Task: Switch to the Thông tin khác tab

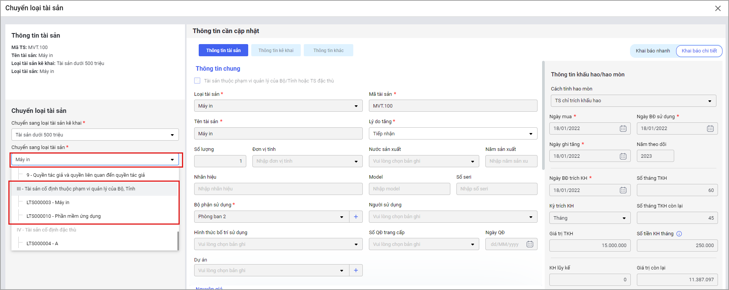Action: point(328,51)
